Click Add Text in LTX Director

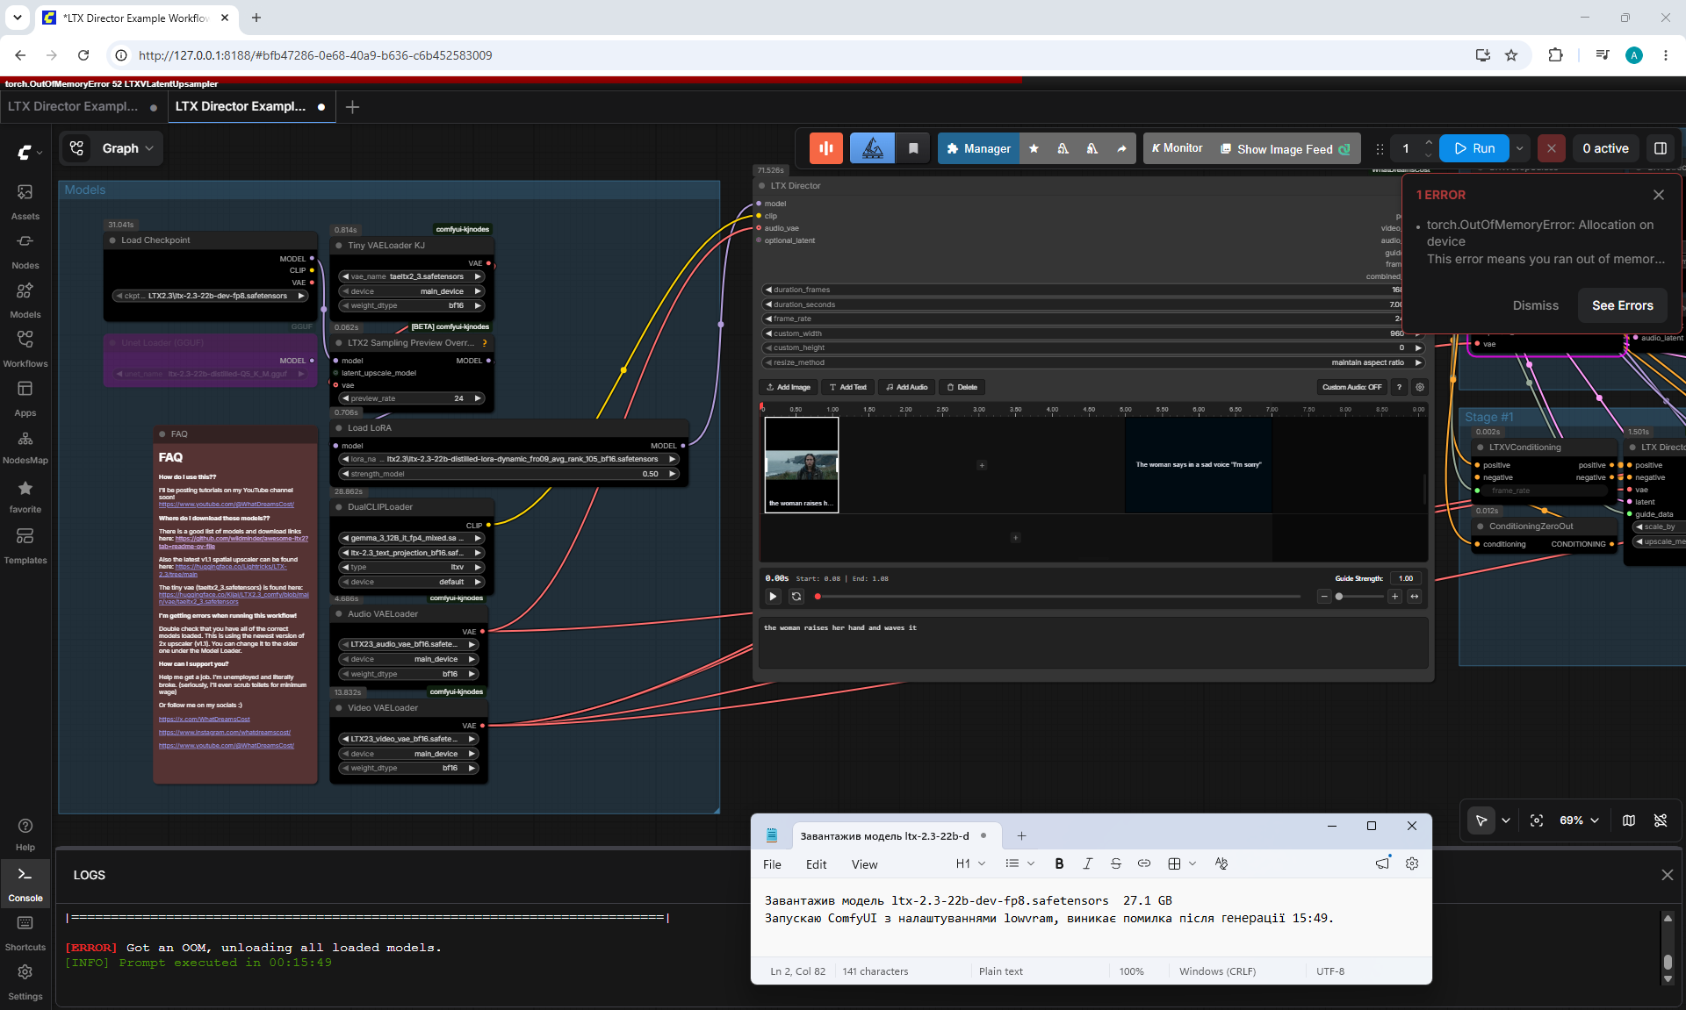tap(847, 387)
